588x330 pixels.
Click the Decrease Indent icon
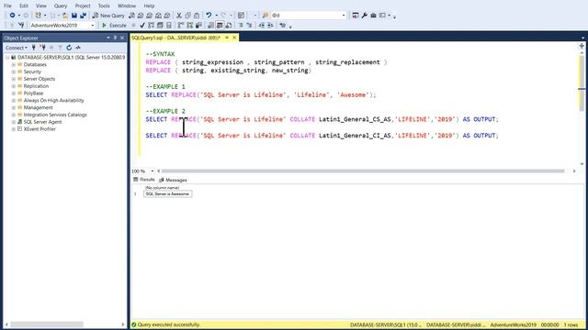click(x=261, y=26)
